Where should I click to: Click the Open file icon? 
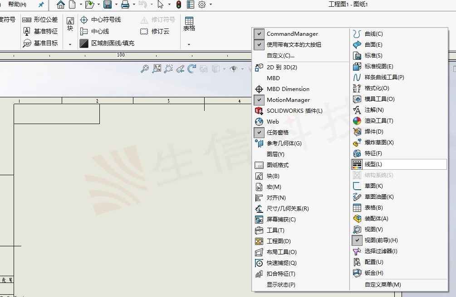(89, 5)
